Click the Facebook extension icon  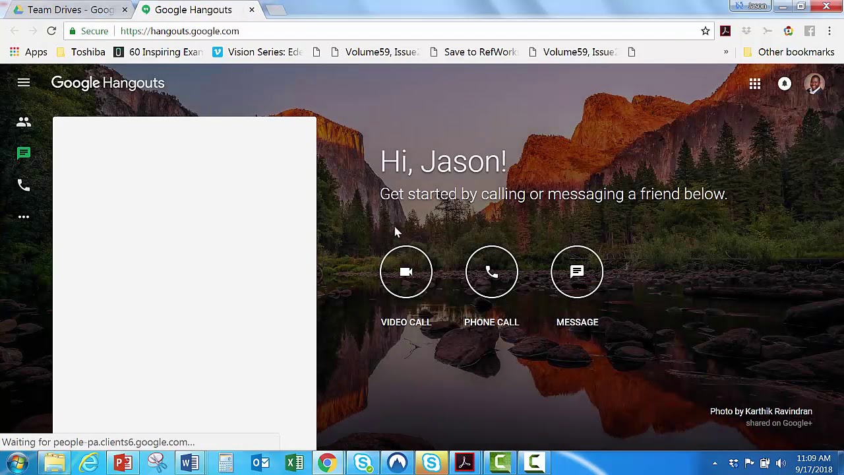810,31
